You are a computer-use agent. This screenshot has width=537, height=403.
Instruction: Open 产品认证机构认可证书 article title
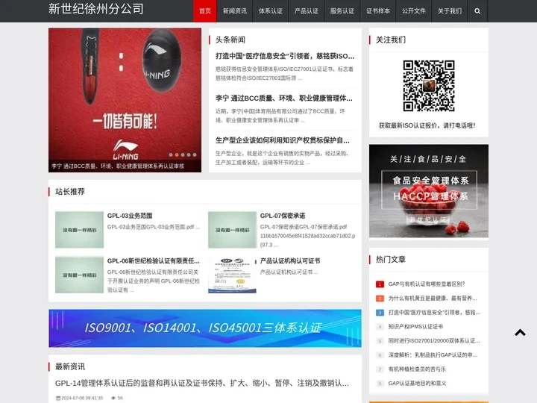coord(290,260)
